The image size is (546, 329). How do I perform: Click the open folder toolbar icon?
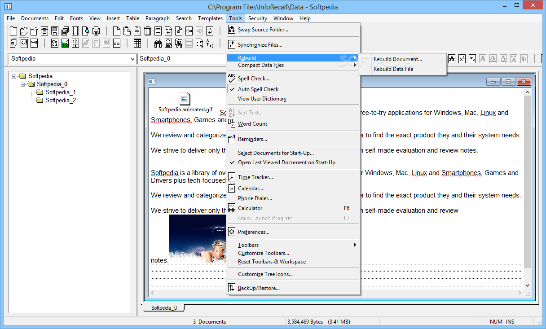(24, 31)
